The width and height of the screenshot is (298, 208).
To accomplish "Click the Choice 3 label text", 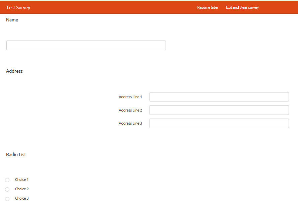I will (22, 198).
